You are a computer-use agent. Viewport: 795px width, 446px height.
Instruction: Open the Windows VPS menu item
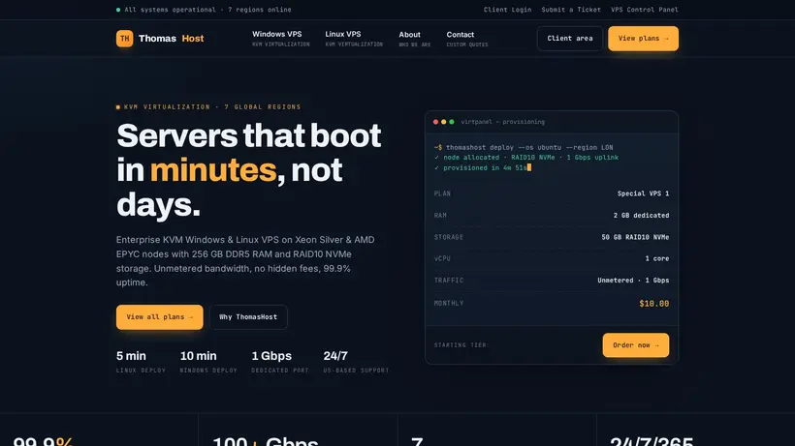pyautogui.click(x=280, y=39)
